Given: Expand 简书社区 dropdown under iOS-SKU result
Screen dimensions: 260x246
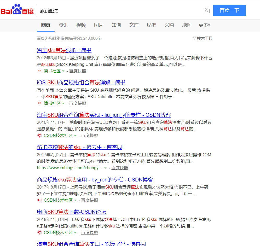Looking at the screenshot, I should pos(63,103).
